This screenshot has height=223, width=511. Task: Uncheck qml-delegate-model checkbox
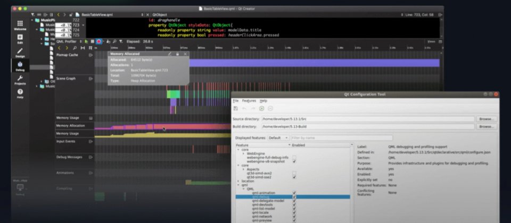(x=294, y=201)
